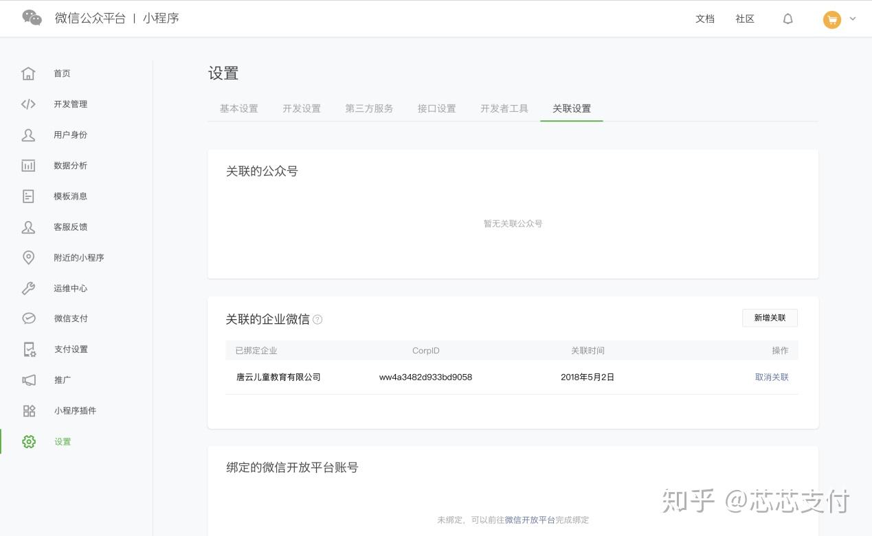The image size is (872, 536).
Task: Expand the account avatar dropdown arrow
Action: click(x=853, y=19)
